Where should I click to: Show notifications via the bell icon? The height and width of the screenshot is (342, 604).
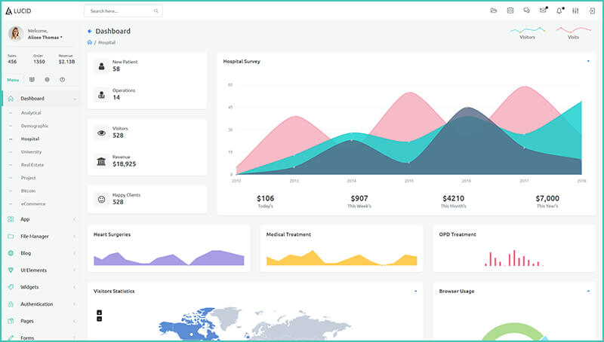[559, 11]
